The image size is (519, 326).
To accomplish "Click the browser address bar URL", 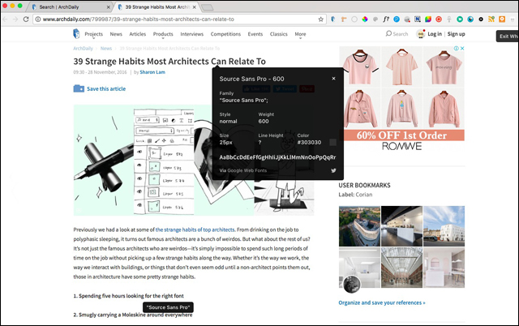I will (162, 19).
